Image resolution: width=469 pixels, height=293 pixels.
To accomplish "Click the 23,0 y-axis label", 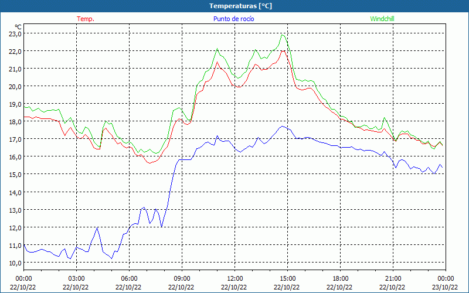I will (15, 34).
